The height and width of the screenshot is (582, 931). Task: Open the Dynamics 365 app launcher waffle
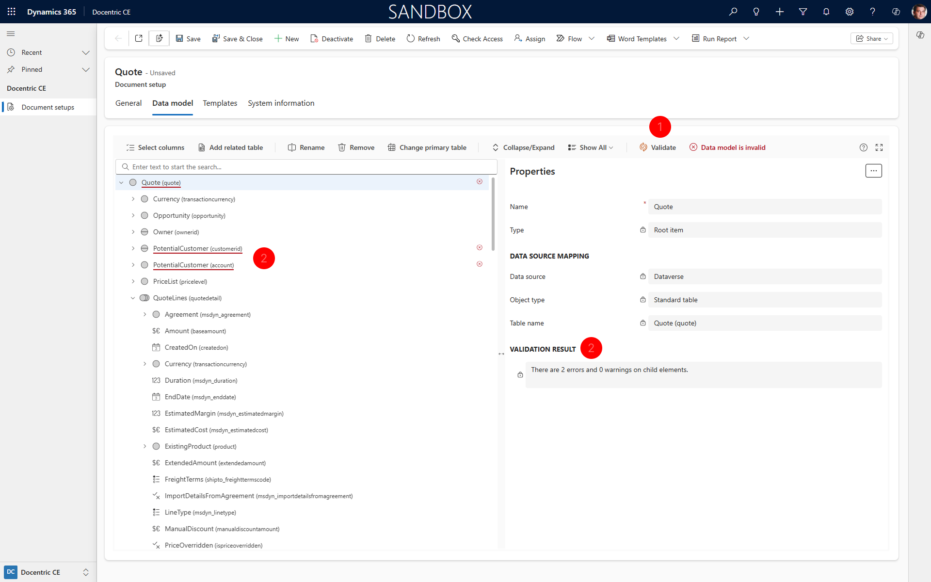[12, 12]
